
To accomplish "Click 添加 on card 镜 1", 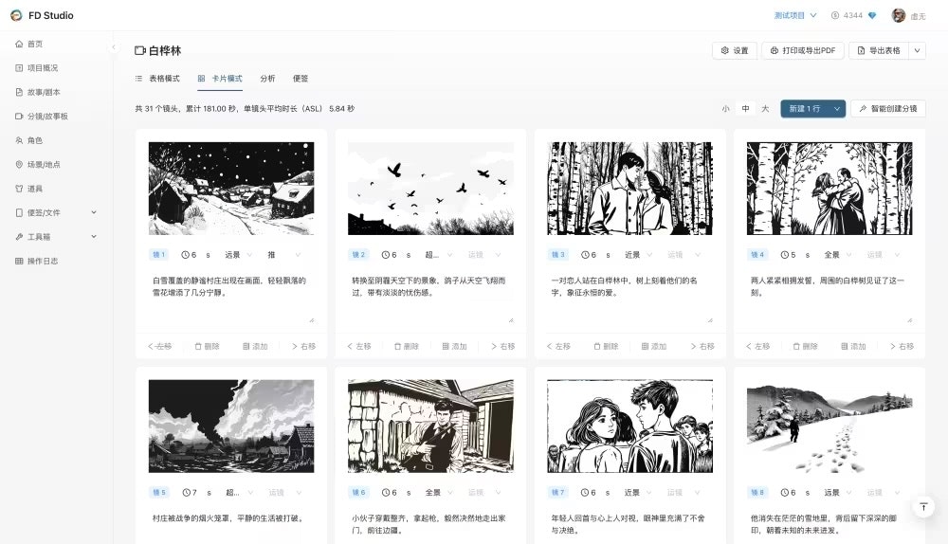I will pos(255,346).
